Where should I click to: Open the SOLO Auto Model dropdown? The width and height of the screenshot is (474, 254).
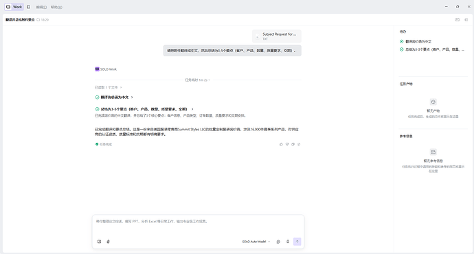(x=256, y=242)
